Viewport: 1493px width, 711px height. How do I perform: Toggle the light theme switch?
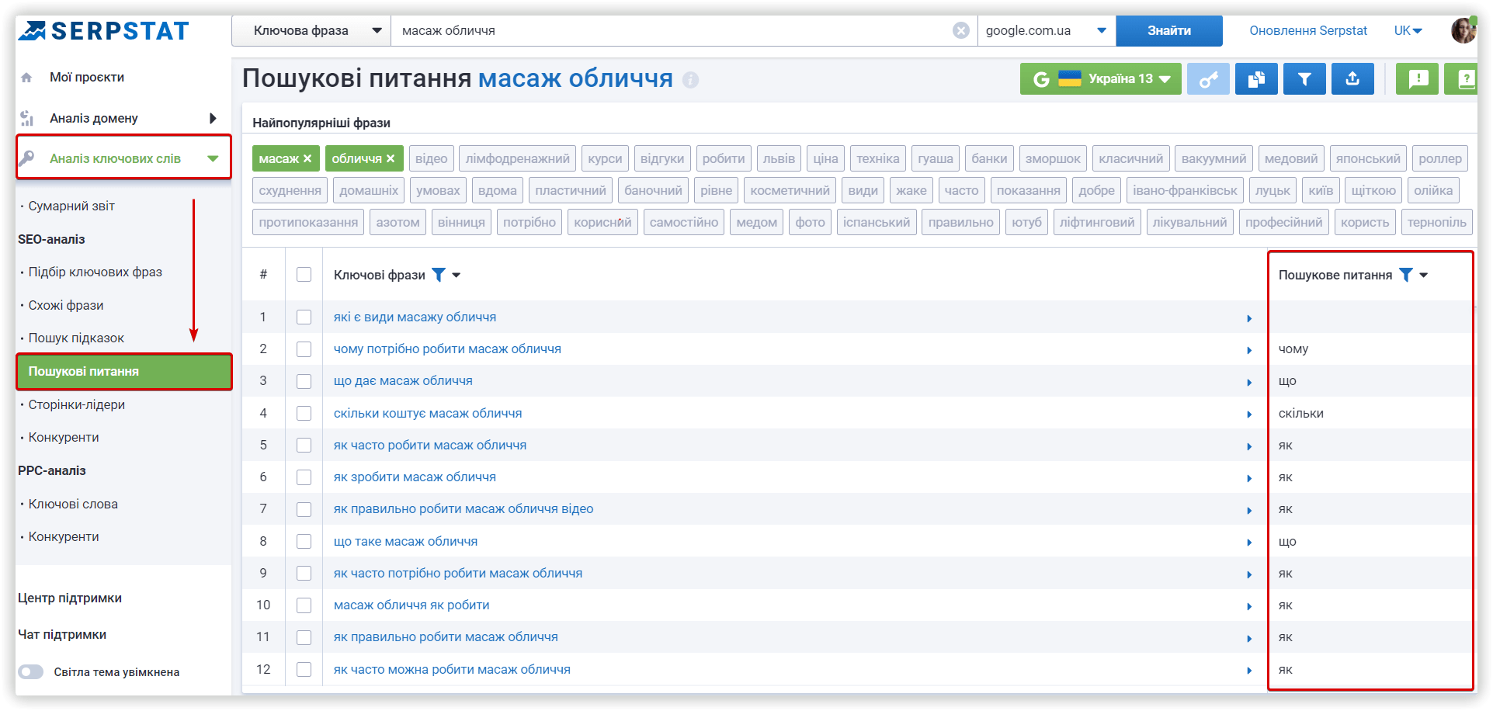tap(31, 672)
